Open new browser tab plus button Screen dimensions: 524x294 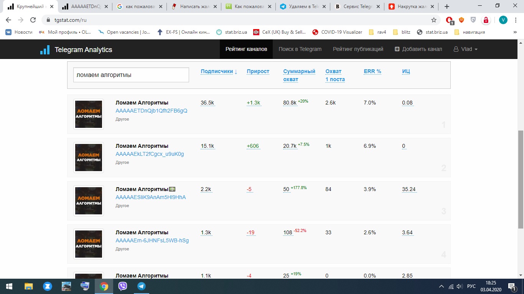[447, 7]
